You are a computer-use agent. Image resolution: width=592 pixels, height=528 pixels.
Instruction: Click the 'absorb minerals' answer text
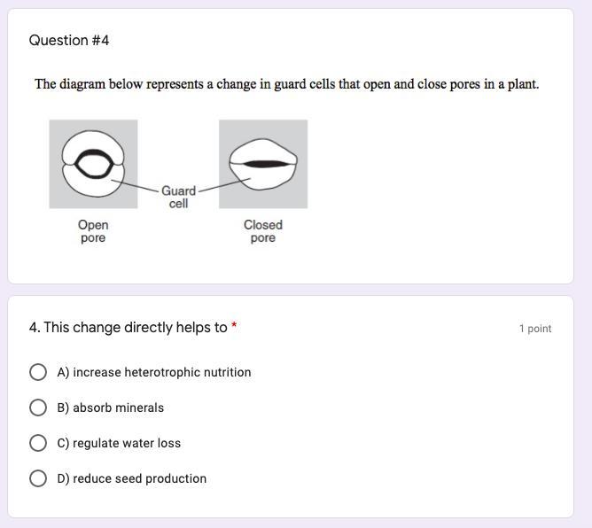[x=110, y=408]
